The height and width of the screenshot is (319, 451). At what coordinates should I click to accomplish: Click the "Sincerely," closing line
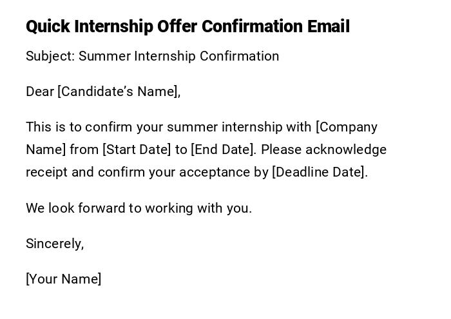(55, 244)
